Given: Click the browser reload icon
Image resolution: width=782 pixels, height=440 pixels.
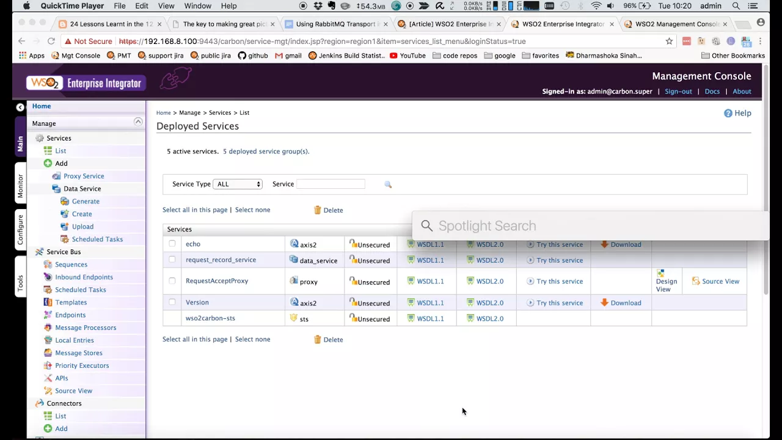Looking at the screenshot, I should point(51,41).
